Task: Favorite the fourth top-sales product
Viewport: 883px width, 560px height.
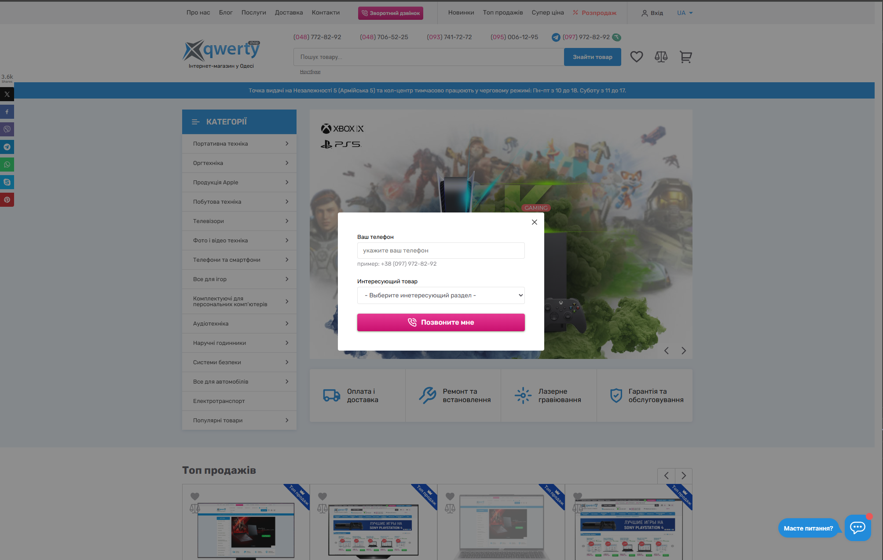Action: click(578, 496)
